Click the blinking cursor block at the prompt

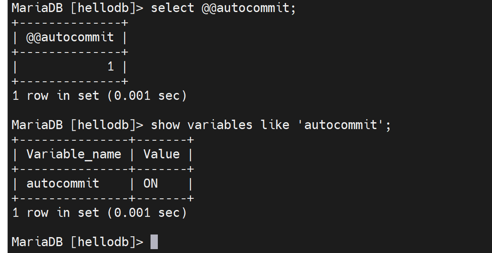(x=154, y=242)
